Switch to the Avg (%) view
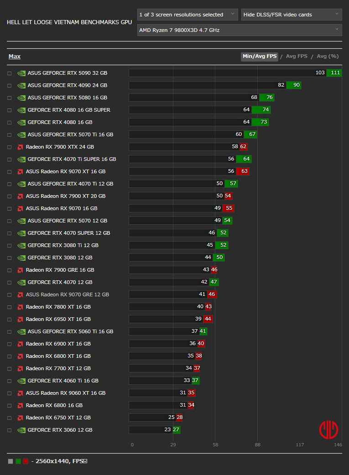349x475 pixels. (x=328, y=57)
